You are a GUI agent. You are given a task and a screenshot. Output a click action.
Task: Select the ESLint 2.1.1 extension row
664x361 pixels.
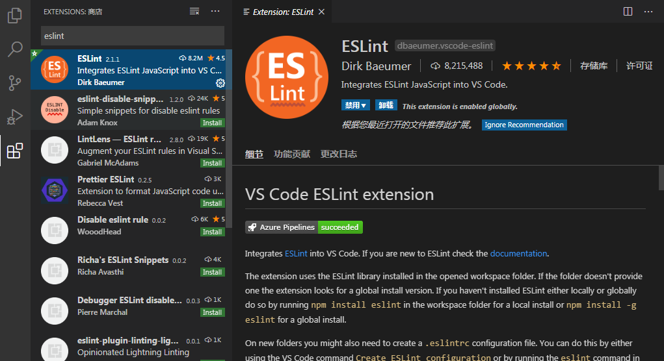tap(131, 69)
